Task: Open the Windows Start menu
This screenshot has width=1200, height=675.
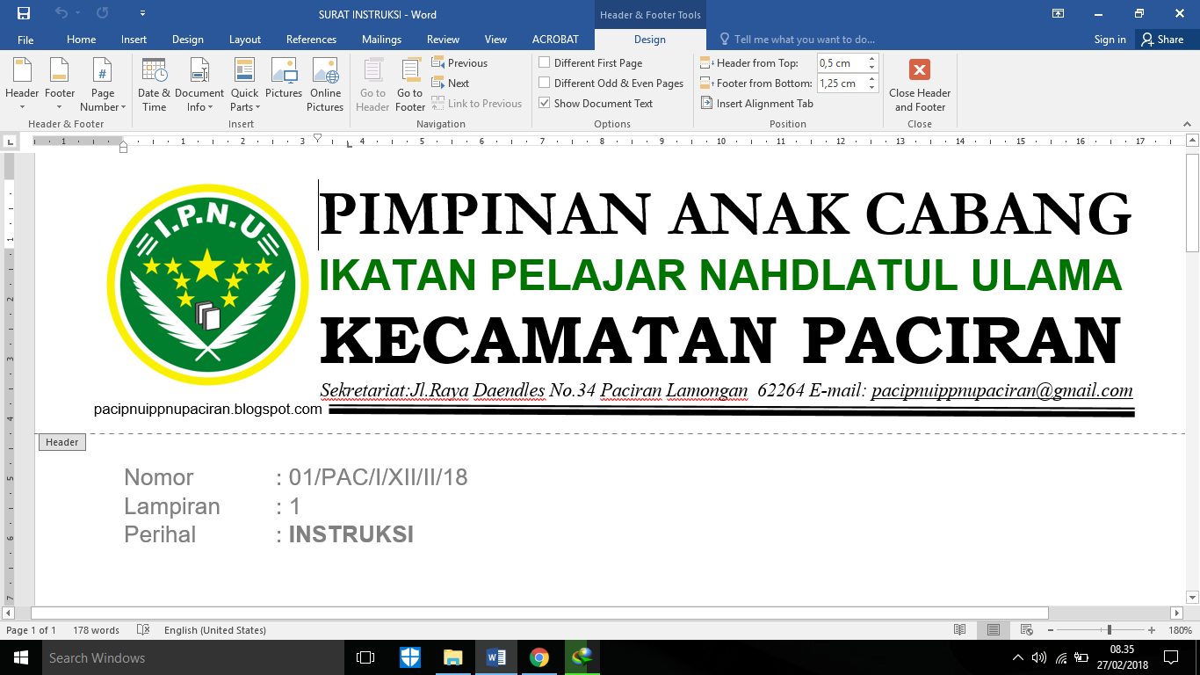Action: coord(20,657)
